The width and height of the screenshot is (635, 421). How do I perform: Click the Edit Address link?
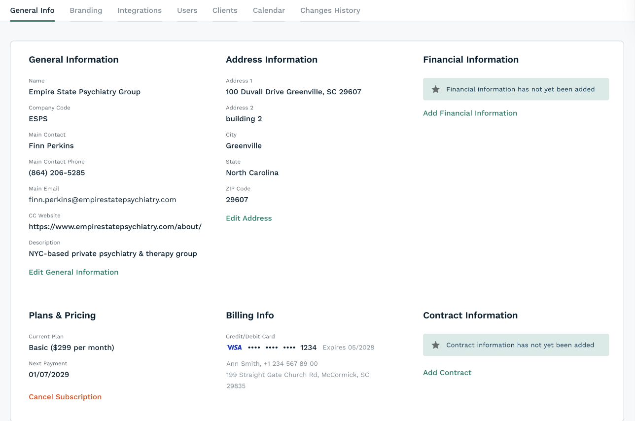click(x=248, y=218)
